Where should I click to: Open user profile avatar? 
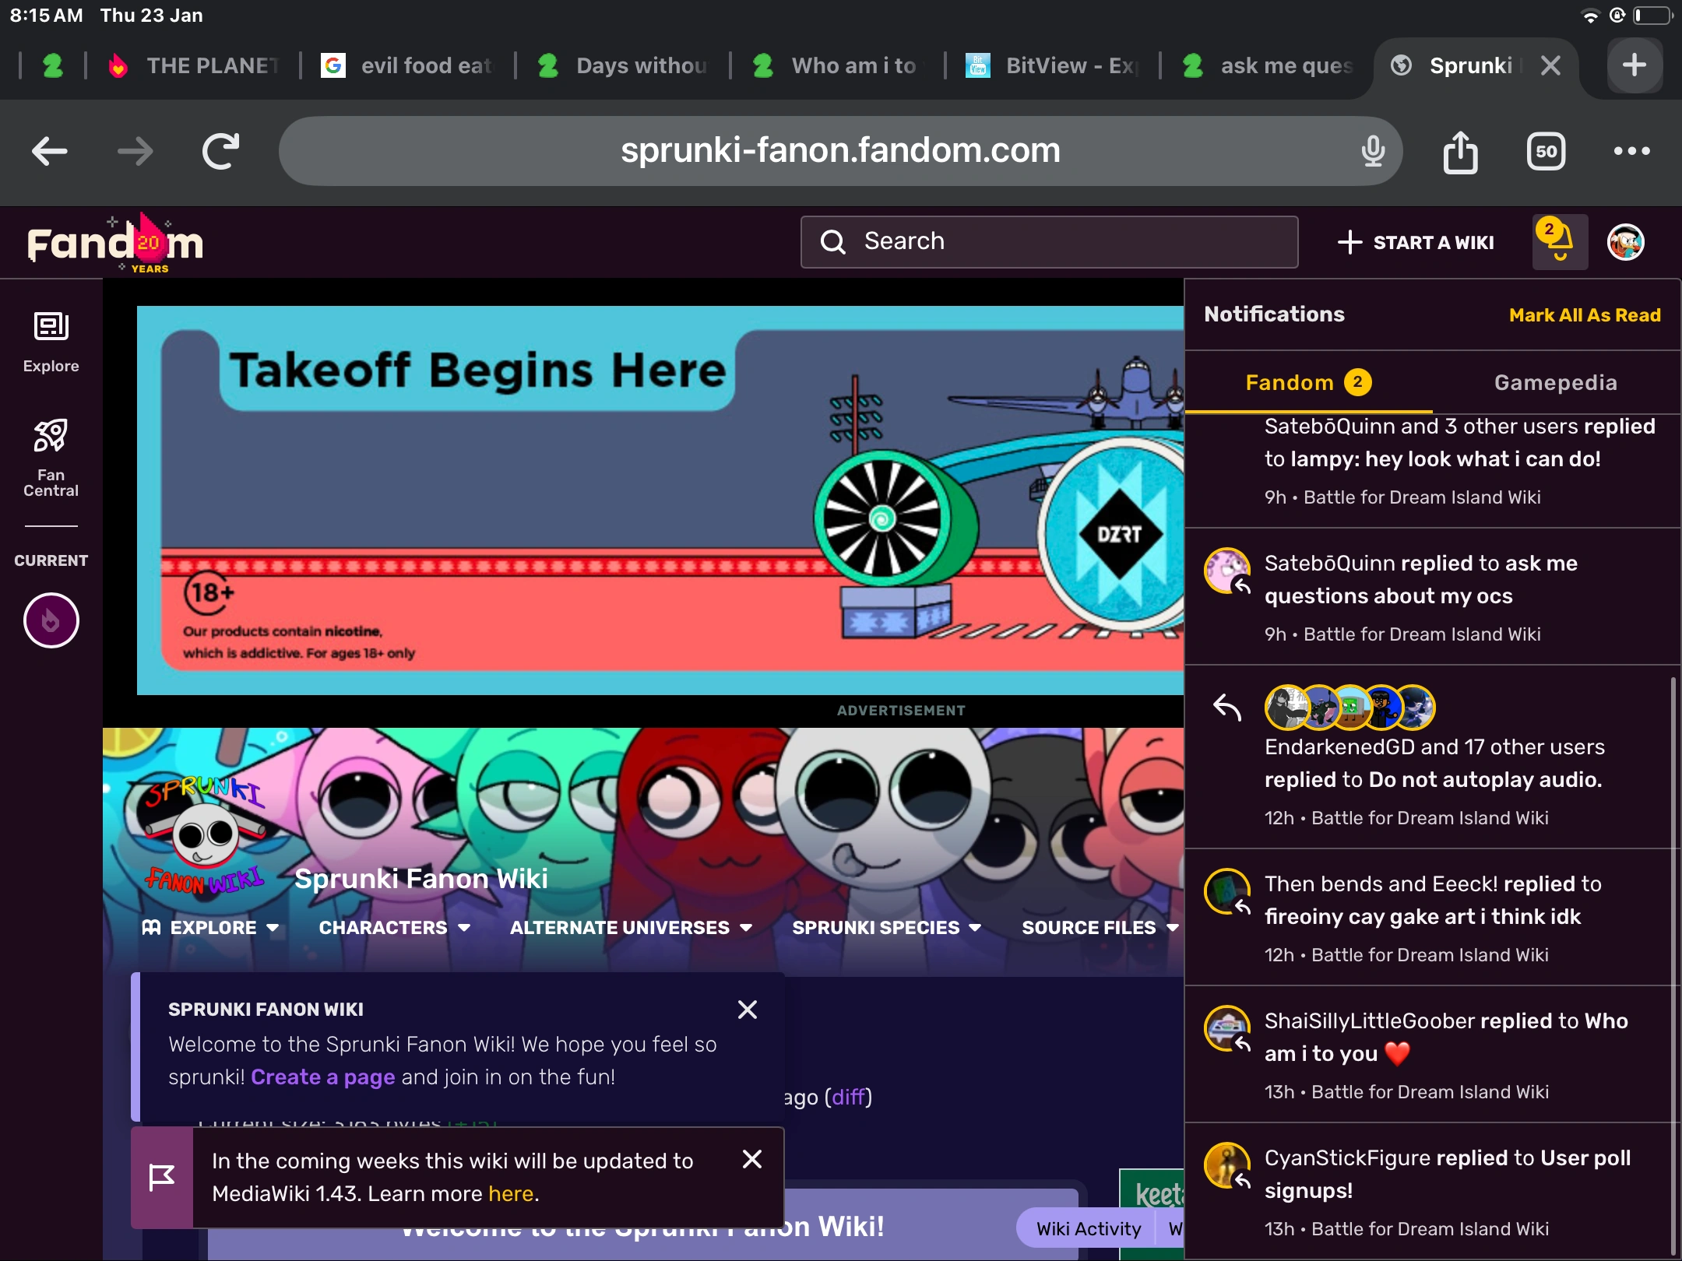1626,242
